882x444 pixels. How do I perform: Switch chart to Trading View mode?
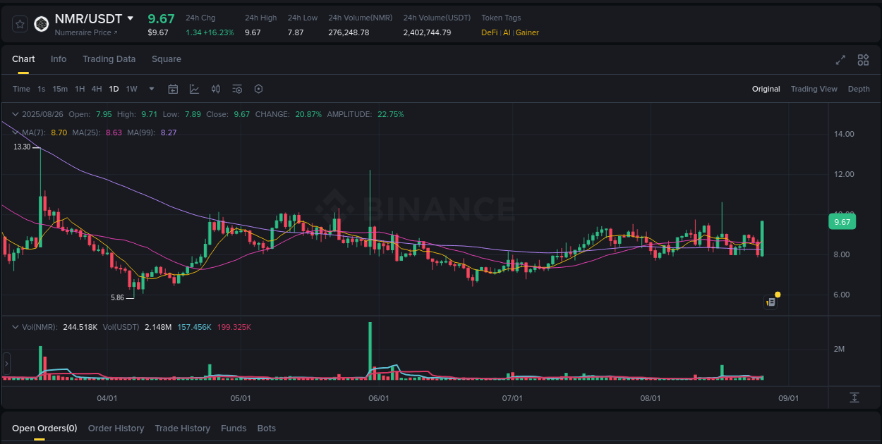tap(814, 89)
